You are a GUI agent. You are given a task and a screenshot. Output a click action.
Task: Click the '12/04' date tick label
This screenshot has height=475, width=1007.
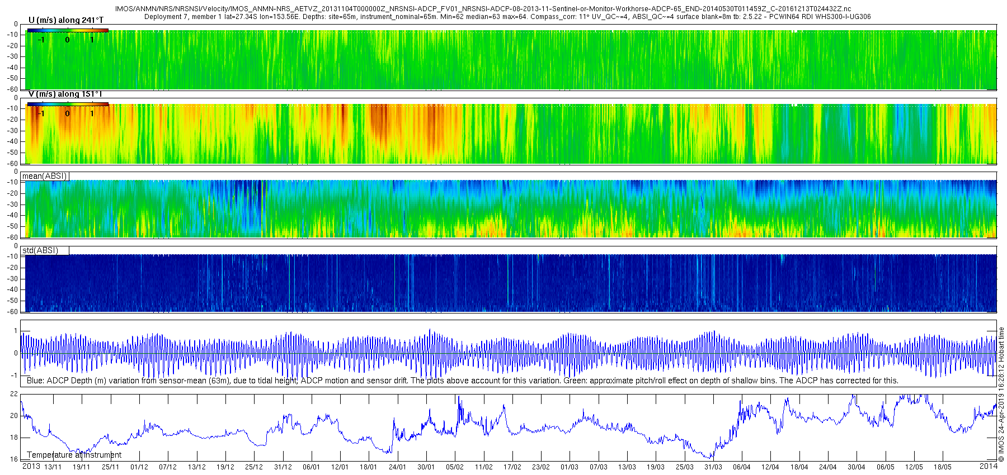(x=771, y=467)
